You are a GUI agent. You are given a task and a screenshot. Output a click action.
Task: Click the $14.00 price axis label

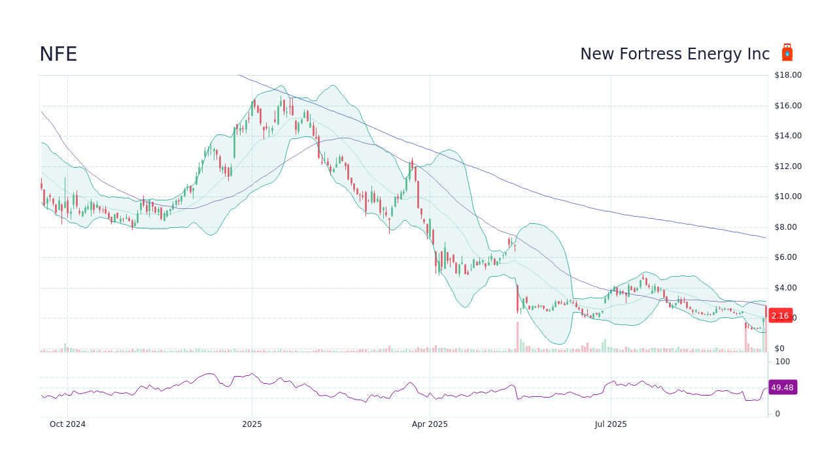[788, 136]
